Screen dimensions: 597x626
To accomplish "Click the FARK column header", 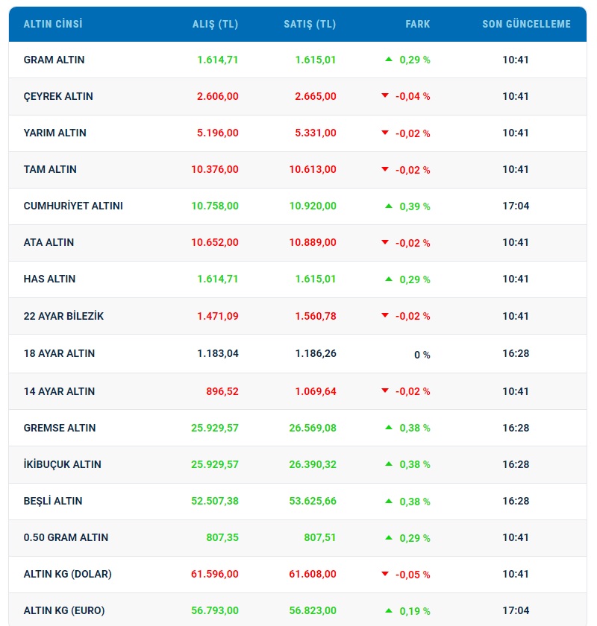I will pyautogui.click(x=417, y=24).
